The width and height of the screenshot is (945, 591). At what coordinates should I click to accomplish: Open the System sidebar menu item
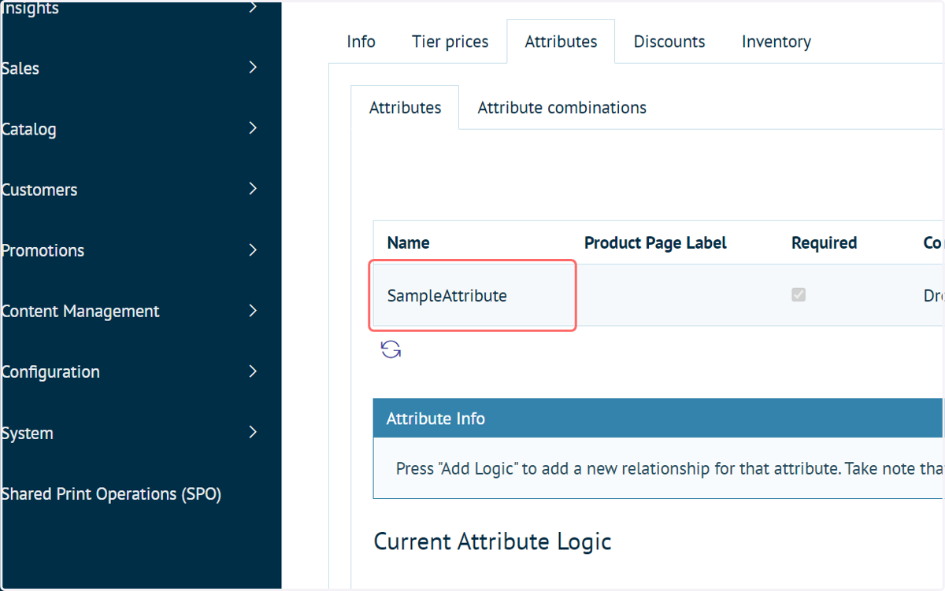pyautogui.click(x=27, y=434)
